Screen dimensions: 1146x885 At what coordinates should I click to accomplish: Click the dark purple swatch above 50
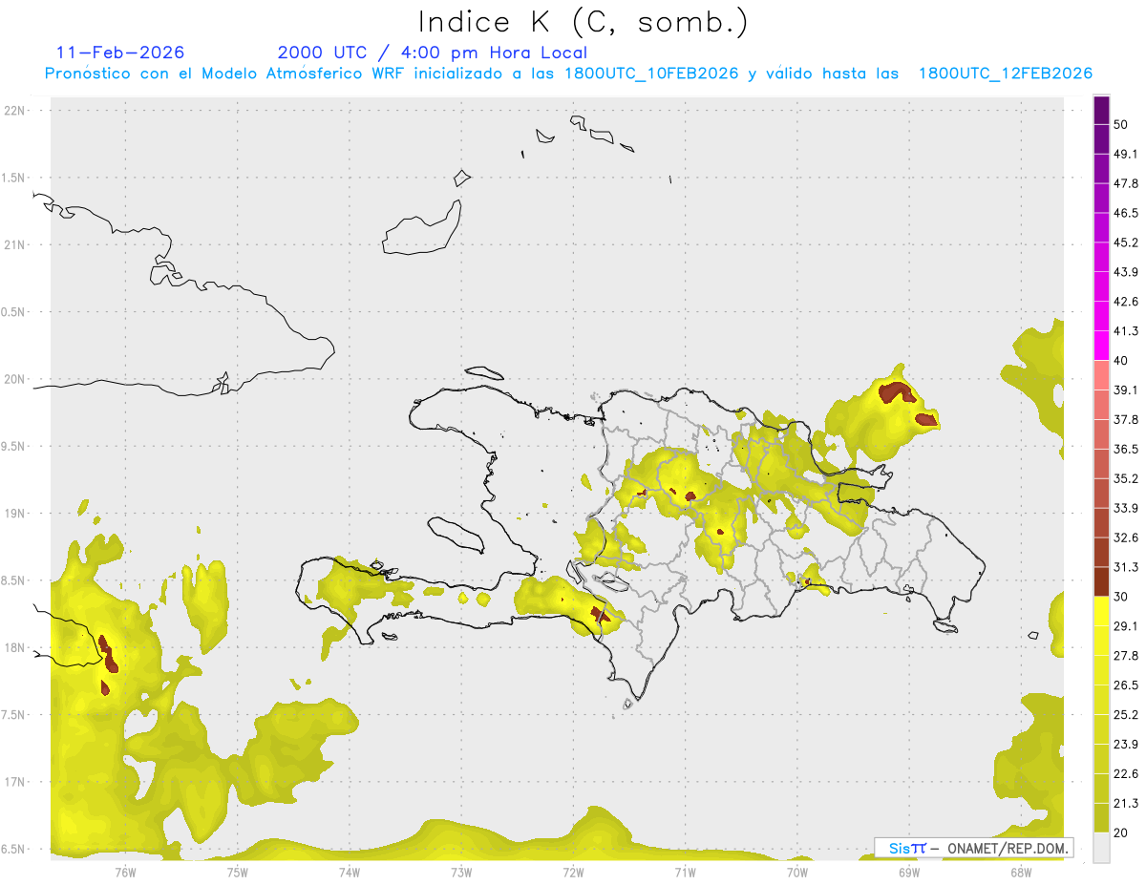pos(1101,110)
